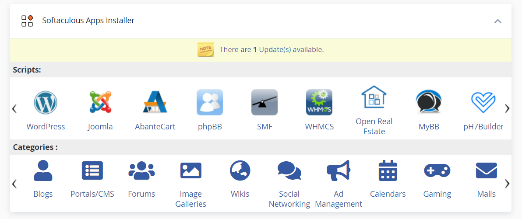Screen dimensions: 522x219
Task: Collapse the Softaculous Apps Installer panel
Action: click(498, 21)
